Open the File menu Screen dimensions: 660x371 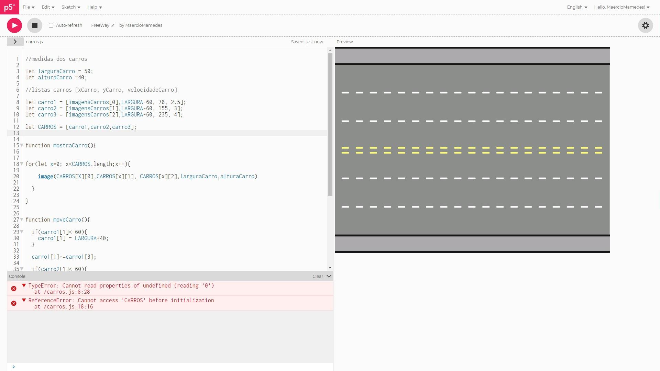(x=28, y=7)
